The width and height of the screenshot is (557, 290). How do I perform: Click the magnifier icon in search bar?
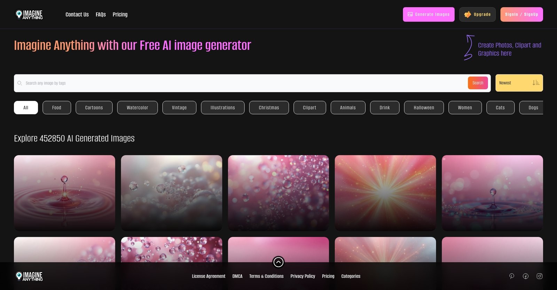click(20, 83)
